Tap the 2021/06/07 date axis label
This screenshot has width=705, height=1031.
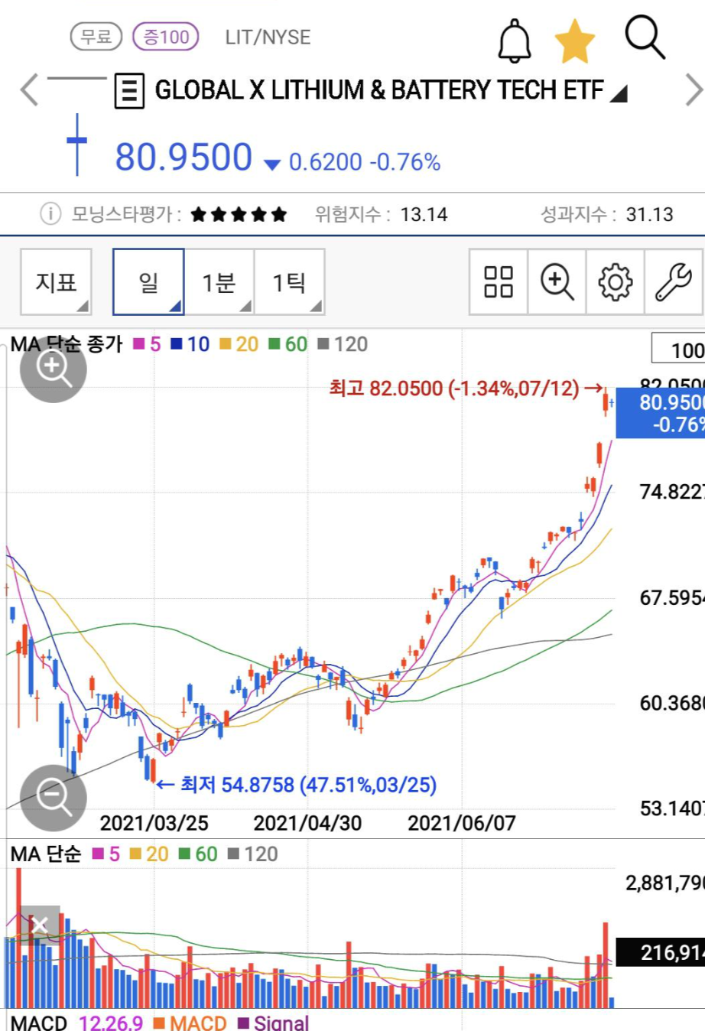point(462,823)
